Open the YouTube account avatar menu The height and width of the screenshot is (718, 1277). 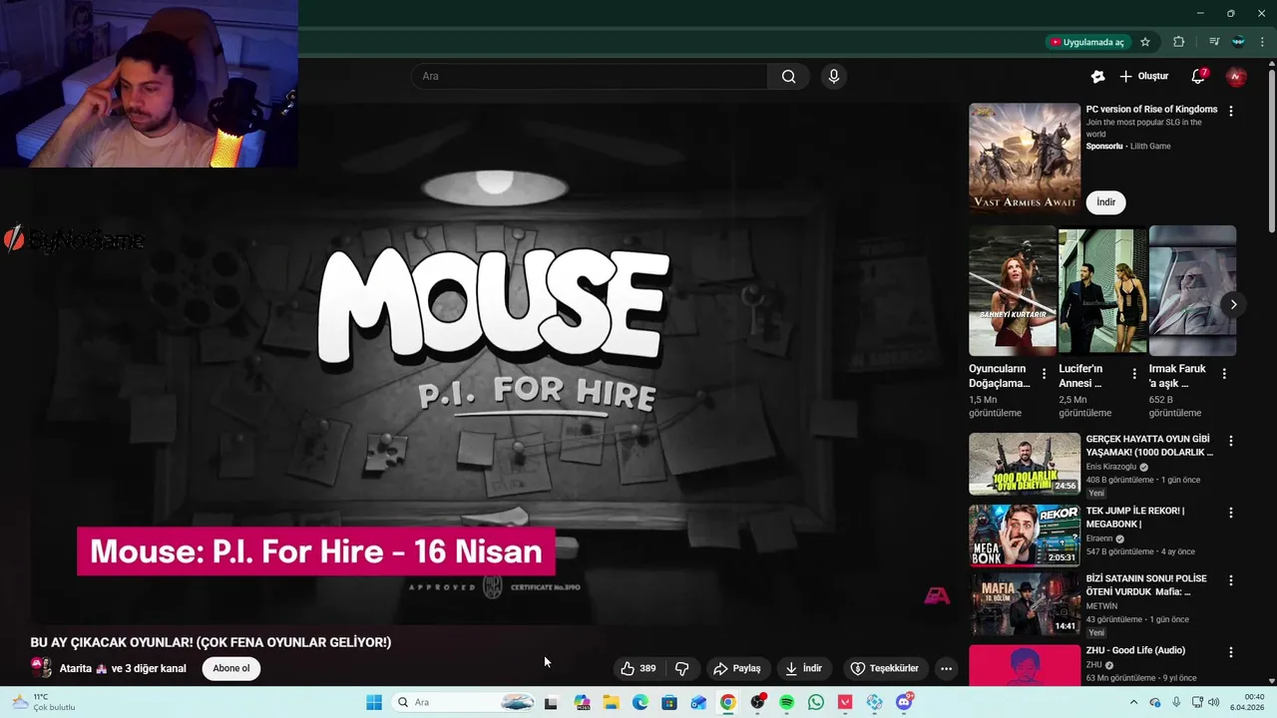click(1236, 77)
